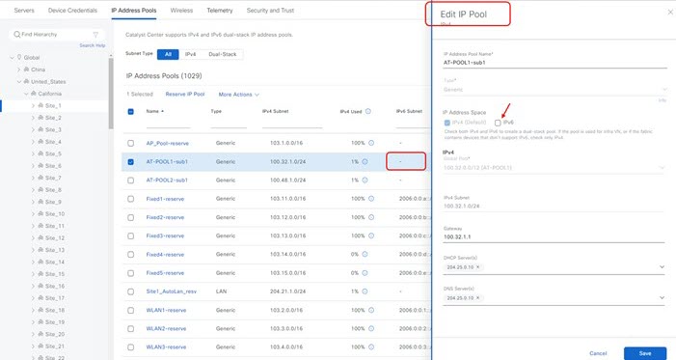Expand the Site_1 tree node
Image resolution: width=676 pixels, height=360 pixels.
(x=33, y=106)
